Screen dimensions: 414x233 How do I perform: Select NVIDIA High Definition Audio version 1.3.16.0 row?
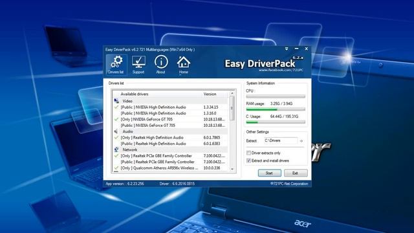(x=170, y=113)
